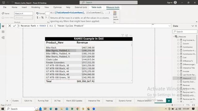
Task: Commit the formula with the checkmark icon
Action: [x=15, y=26]
